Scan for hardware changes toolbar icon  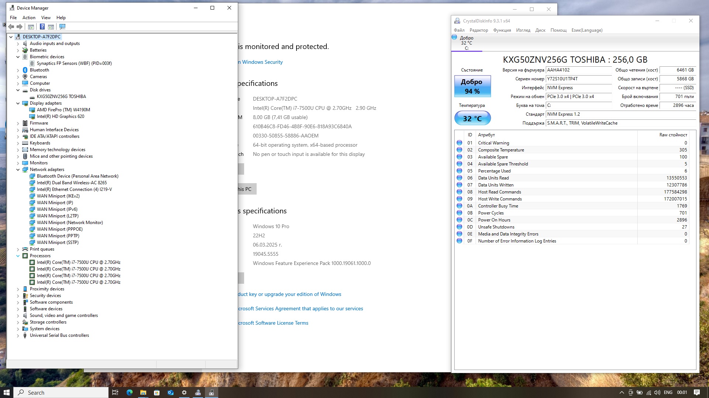(62, 27)
